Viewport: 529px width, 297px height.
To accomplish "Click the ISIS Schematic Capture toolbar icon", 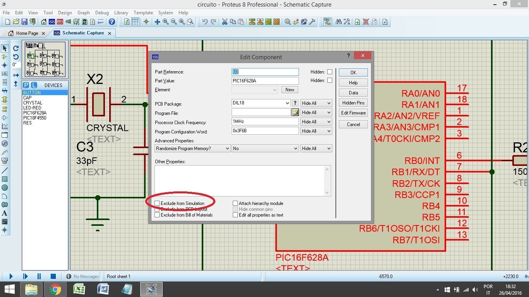I will 52,22.
